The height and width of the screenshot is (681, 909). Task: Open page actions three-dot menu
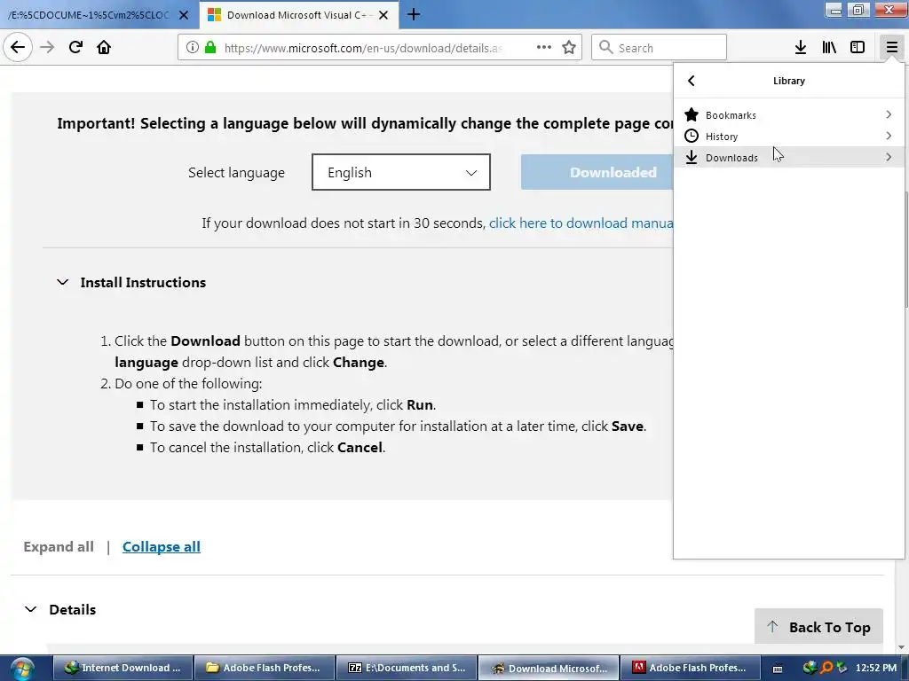pos(544,48)
